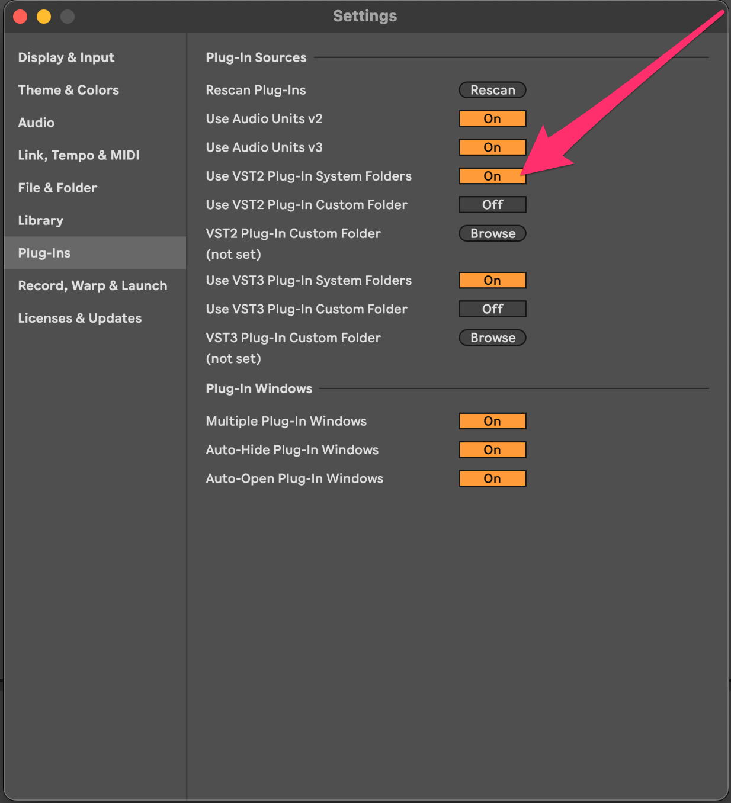
Task: Click the Auto-Hide Plug-In Windows label
Action: coord(292,449)
